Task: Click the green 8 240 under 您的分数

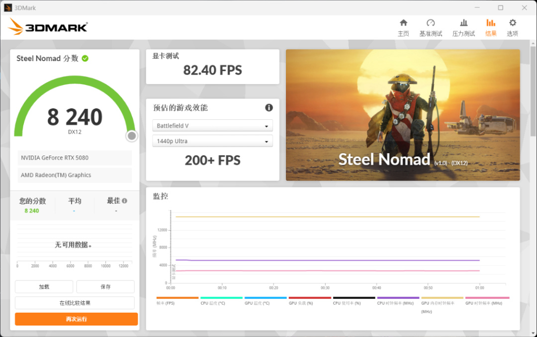Action: point(31,211)
